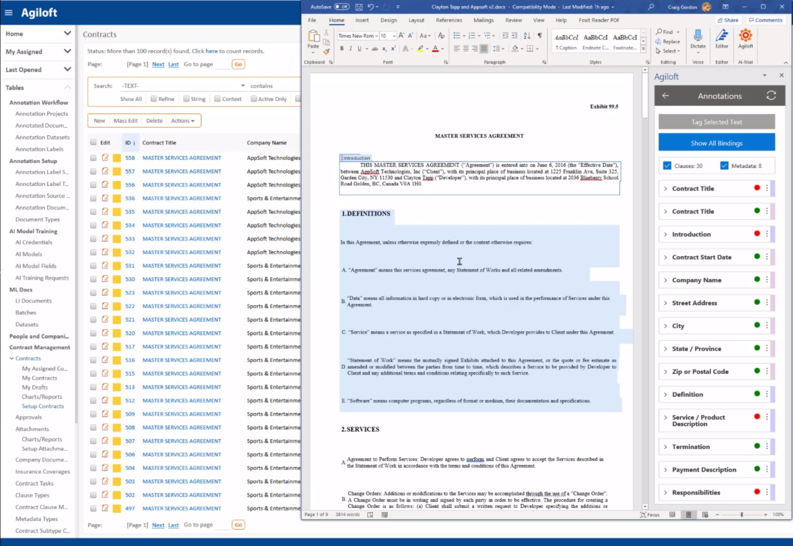Enable the Active Only checkbox

click(254, 99)
